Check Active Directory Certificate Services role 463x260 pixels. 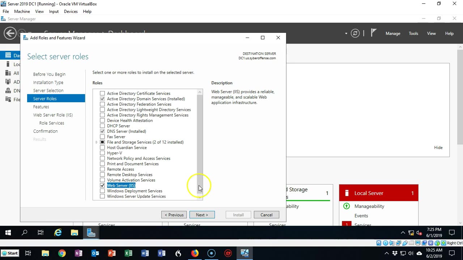click(102, 93)
